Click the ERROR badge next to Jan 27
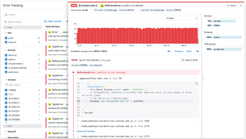The width and height of the screenshot is (246, 139). (74, 60)
